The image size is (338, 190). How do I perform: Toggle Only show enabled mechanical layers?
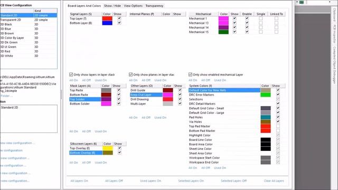coord(190,74)
